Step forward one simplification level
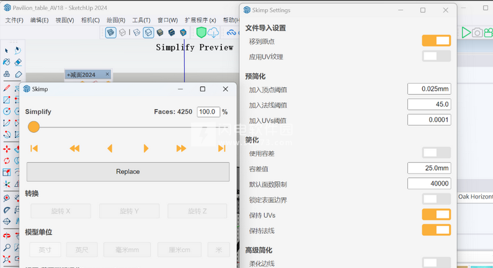The width and height of the screenshot is (493, 268). (146, 148)
